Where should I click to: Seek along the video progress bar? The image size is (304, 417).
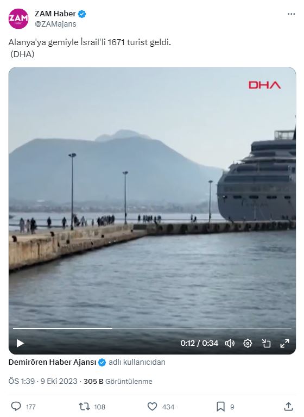(x=152, y=328)
